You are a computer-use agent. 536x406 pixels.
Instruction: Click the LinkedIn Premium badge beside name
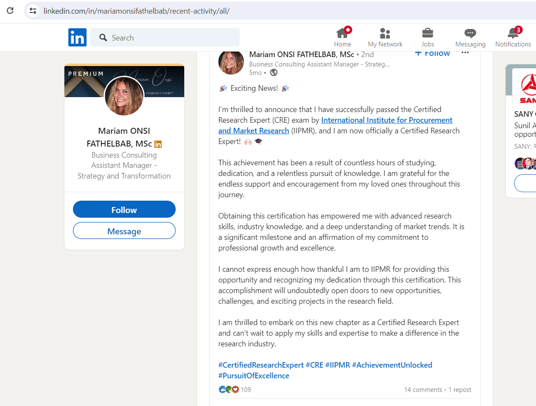(x=158, y=144)
